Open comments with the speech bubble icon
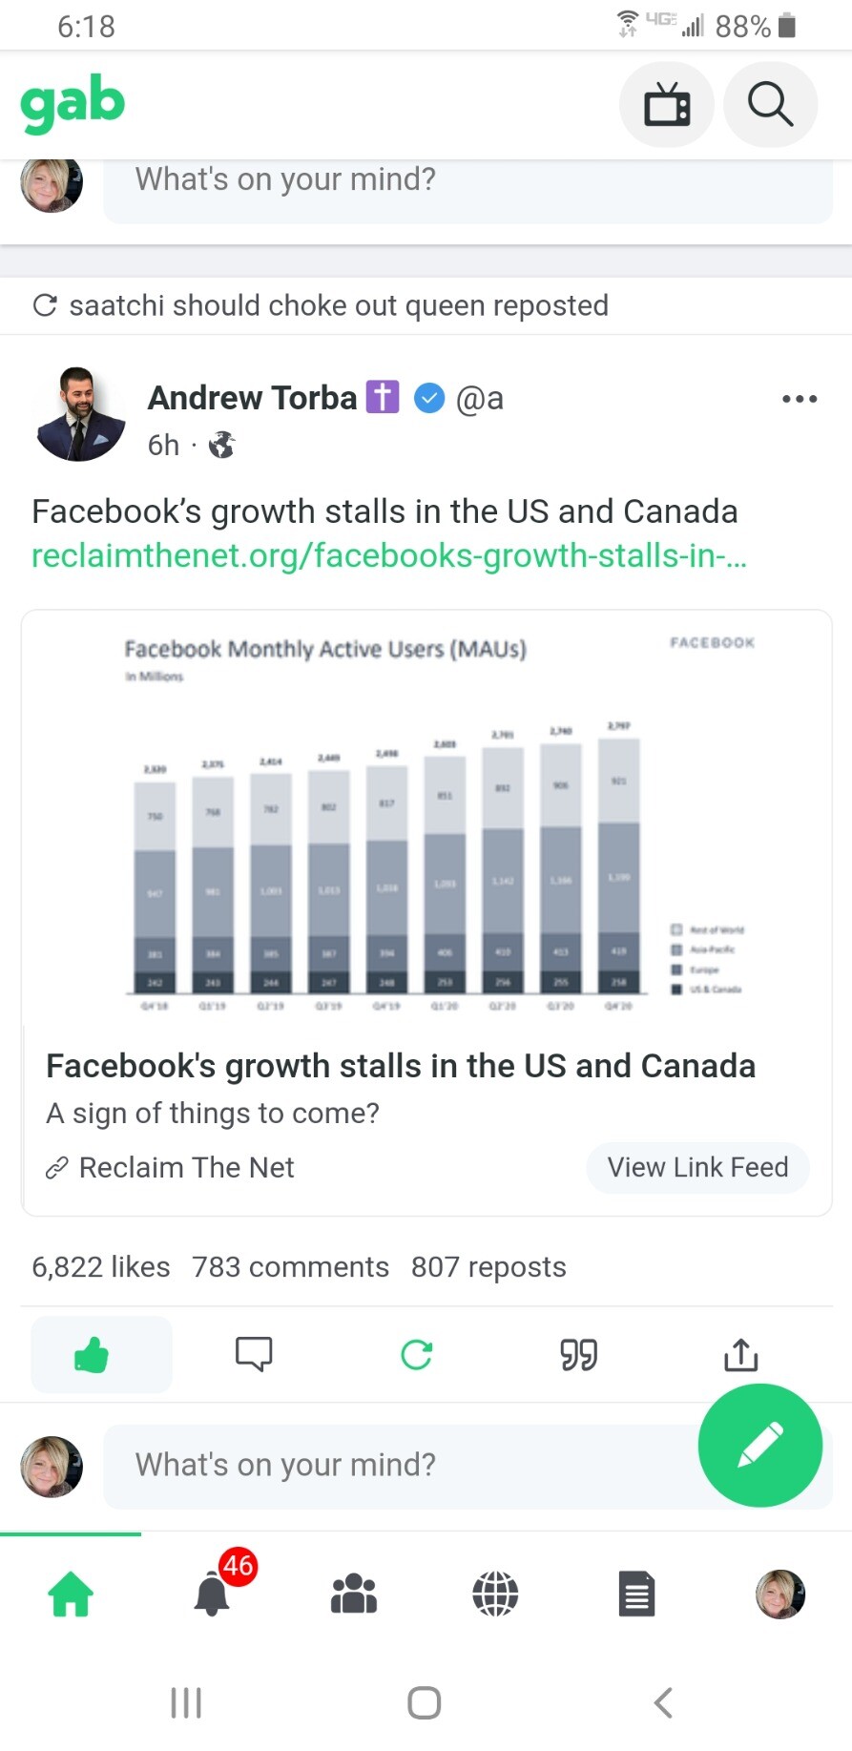The height and width of the screenshot is (1751, 852). [254, 1354]
